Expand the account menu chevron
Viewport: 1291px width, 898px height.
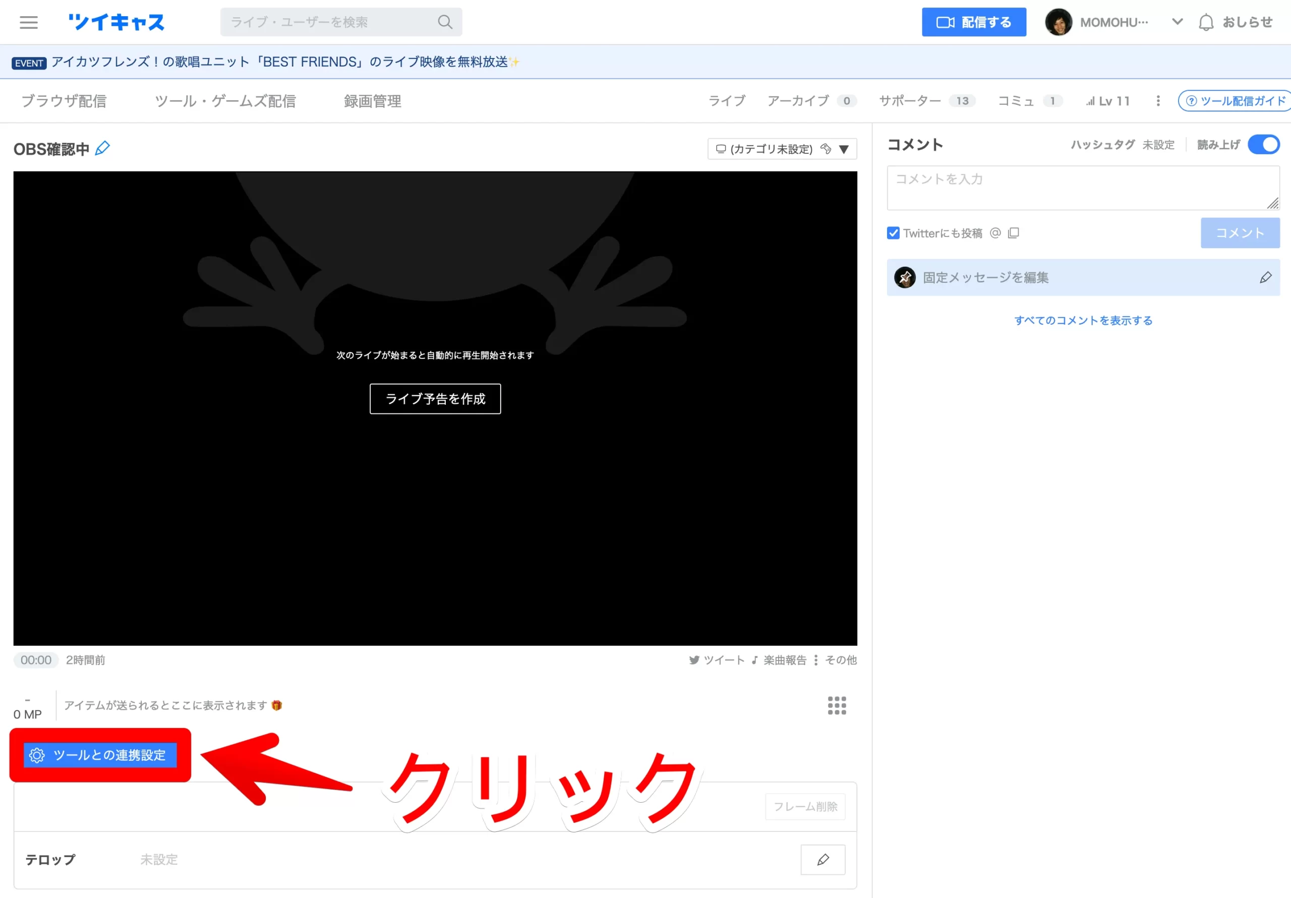click(1177, 23)
